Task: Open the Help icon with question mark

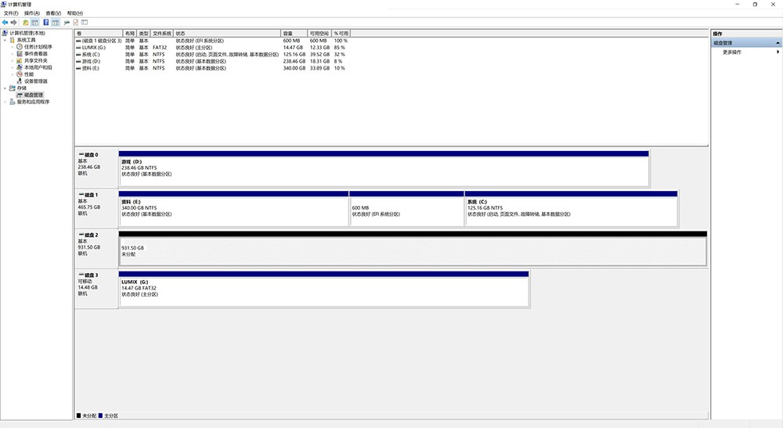Action: pyautogui.click(x=46, y=23)
